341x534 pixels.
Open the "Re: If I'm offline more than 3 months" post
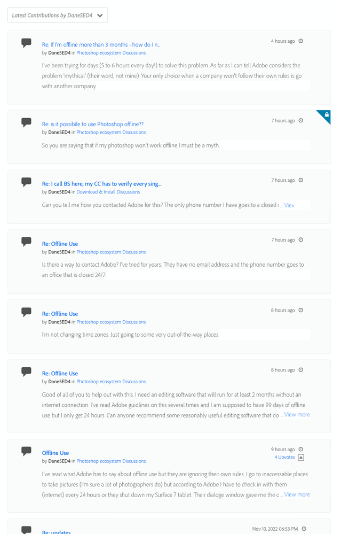[x=101, y=45]
